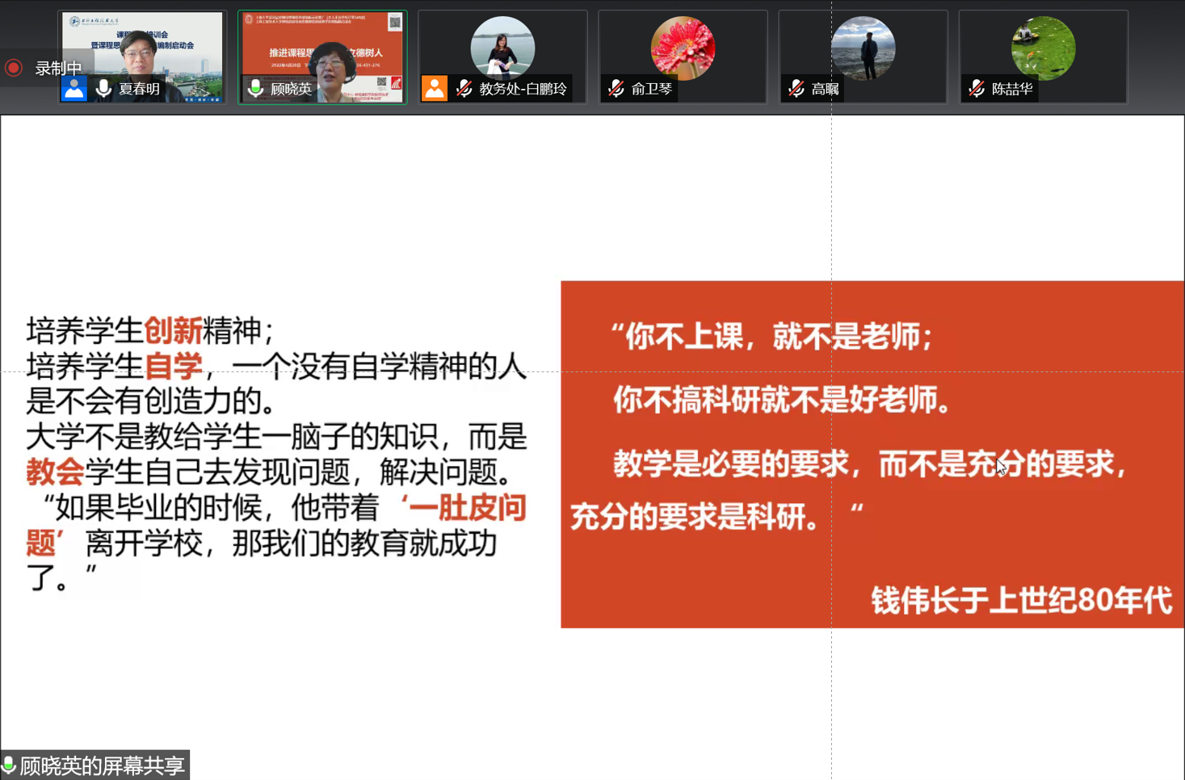The height and width of the screenshot is (780, 1185).
Task: Click the 顾晓英的屏幕共享 label
Action: coord(103,765)
